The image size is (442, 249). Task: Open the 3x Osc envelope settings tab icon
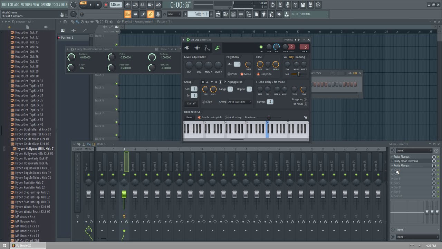207,48
